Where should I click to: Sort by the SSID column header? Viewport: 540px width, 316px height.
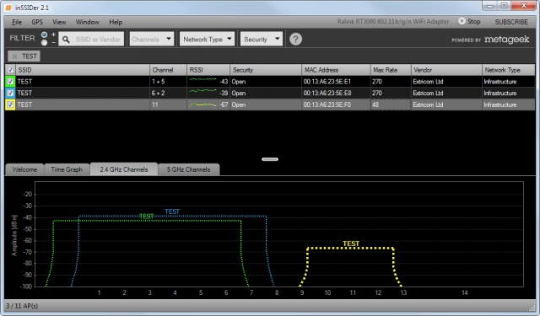click(83, 70)
